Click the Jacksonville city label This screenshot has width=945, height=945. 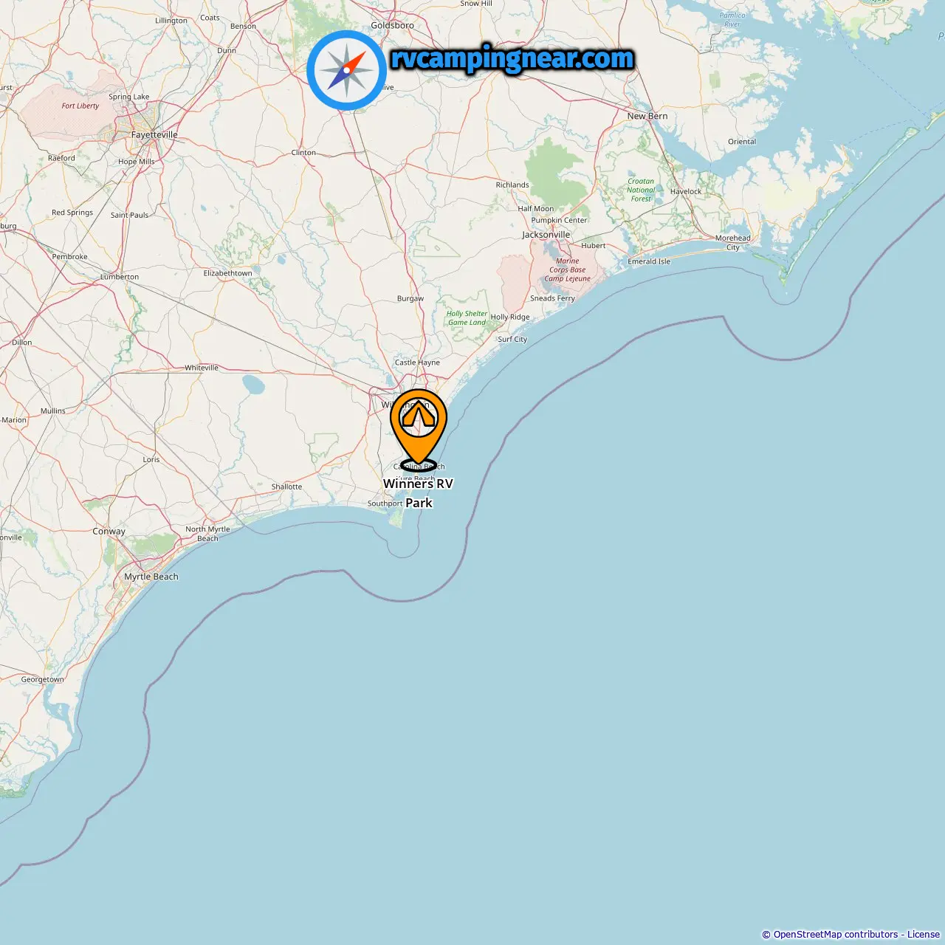(546, 235)
